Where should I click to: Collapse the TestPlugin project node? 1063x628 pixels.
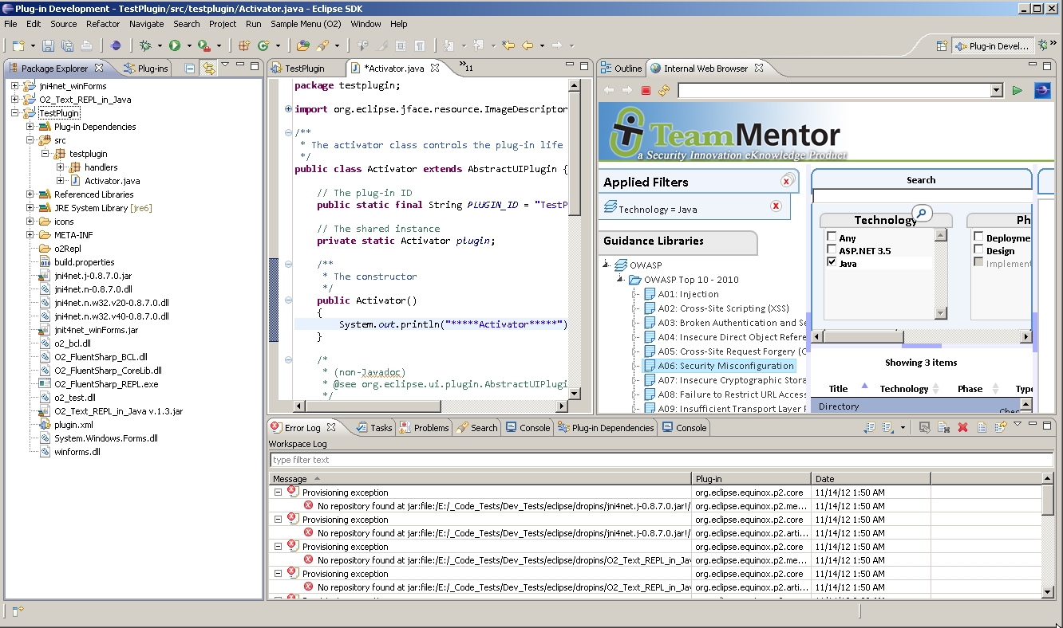[15, 113]
